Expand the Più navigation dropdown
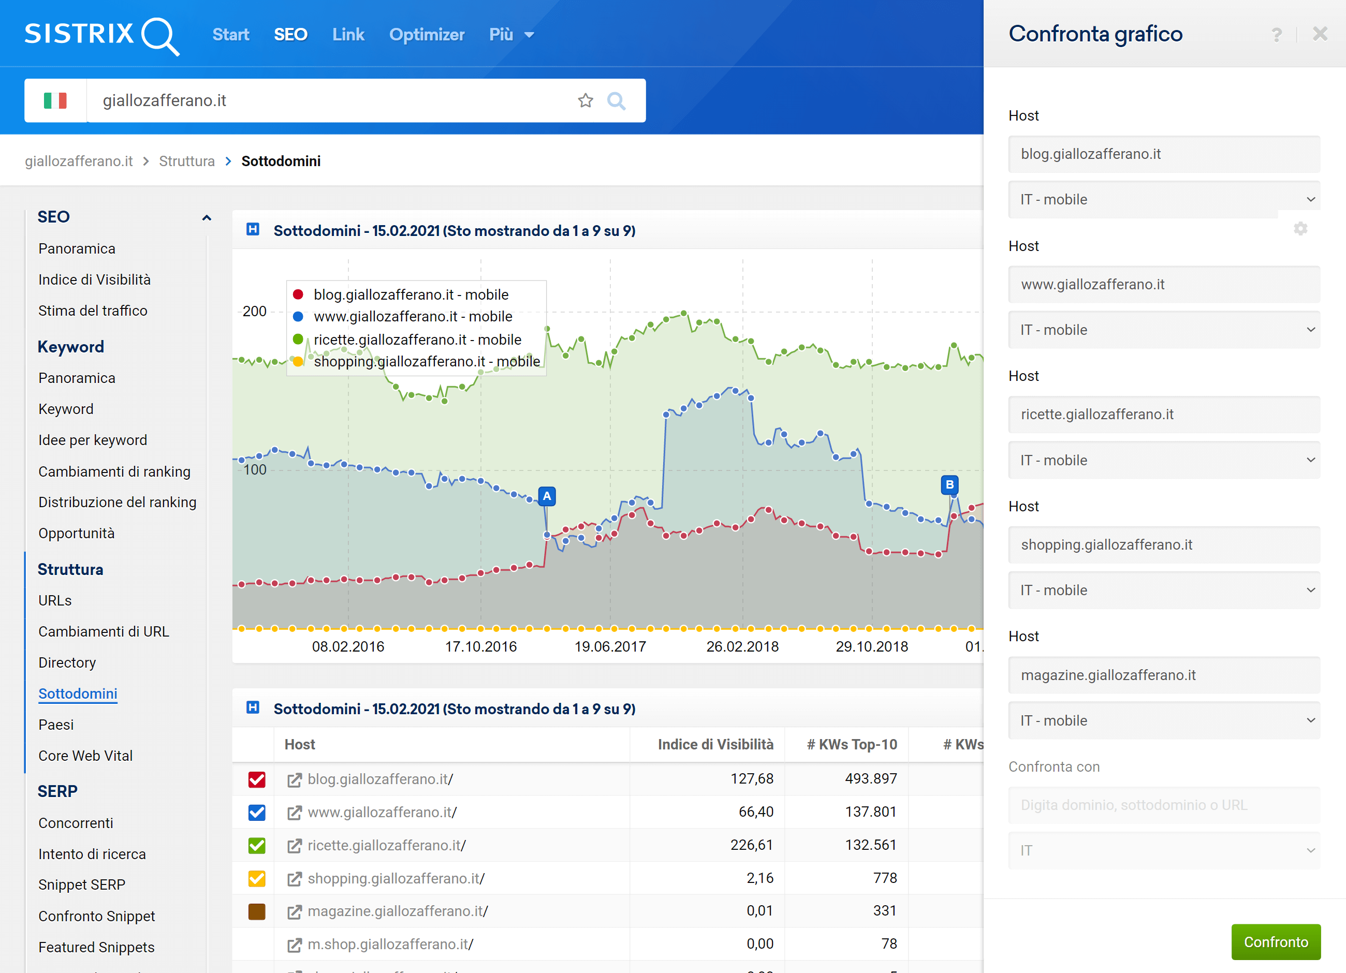This screenshot has width=1346, height=973. 511,34
